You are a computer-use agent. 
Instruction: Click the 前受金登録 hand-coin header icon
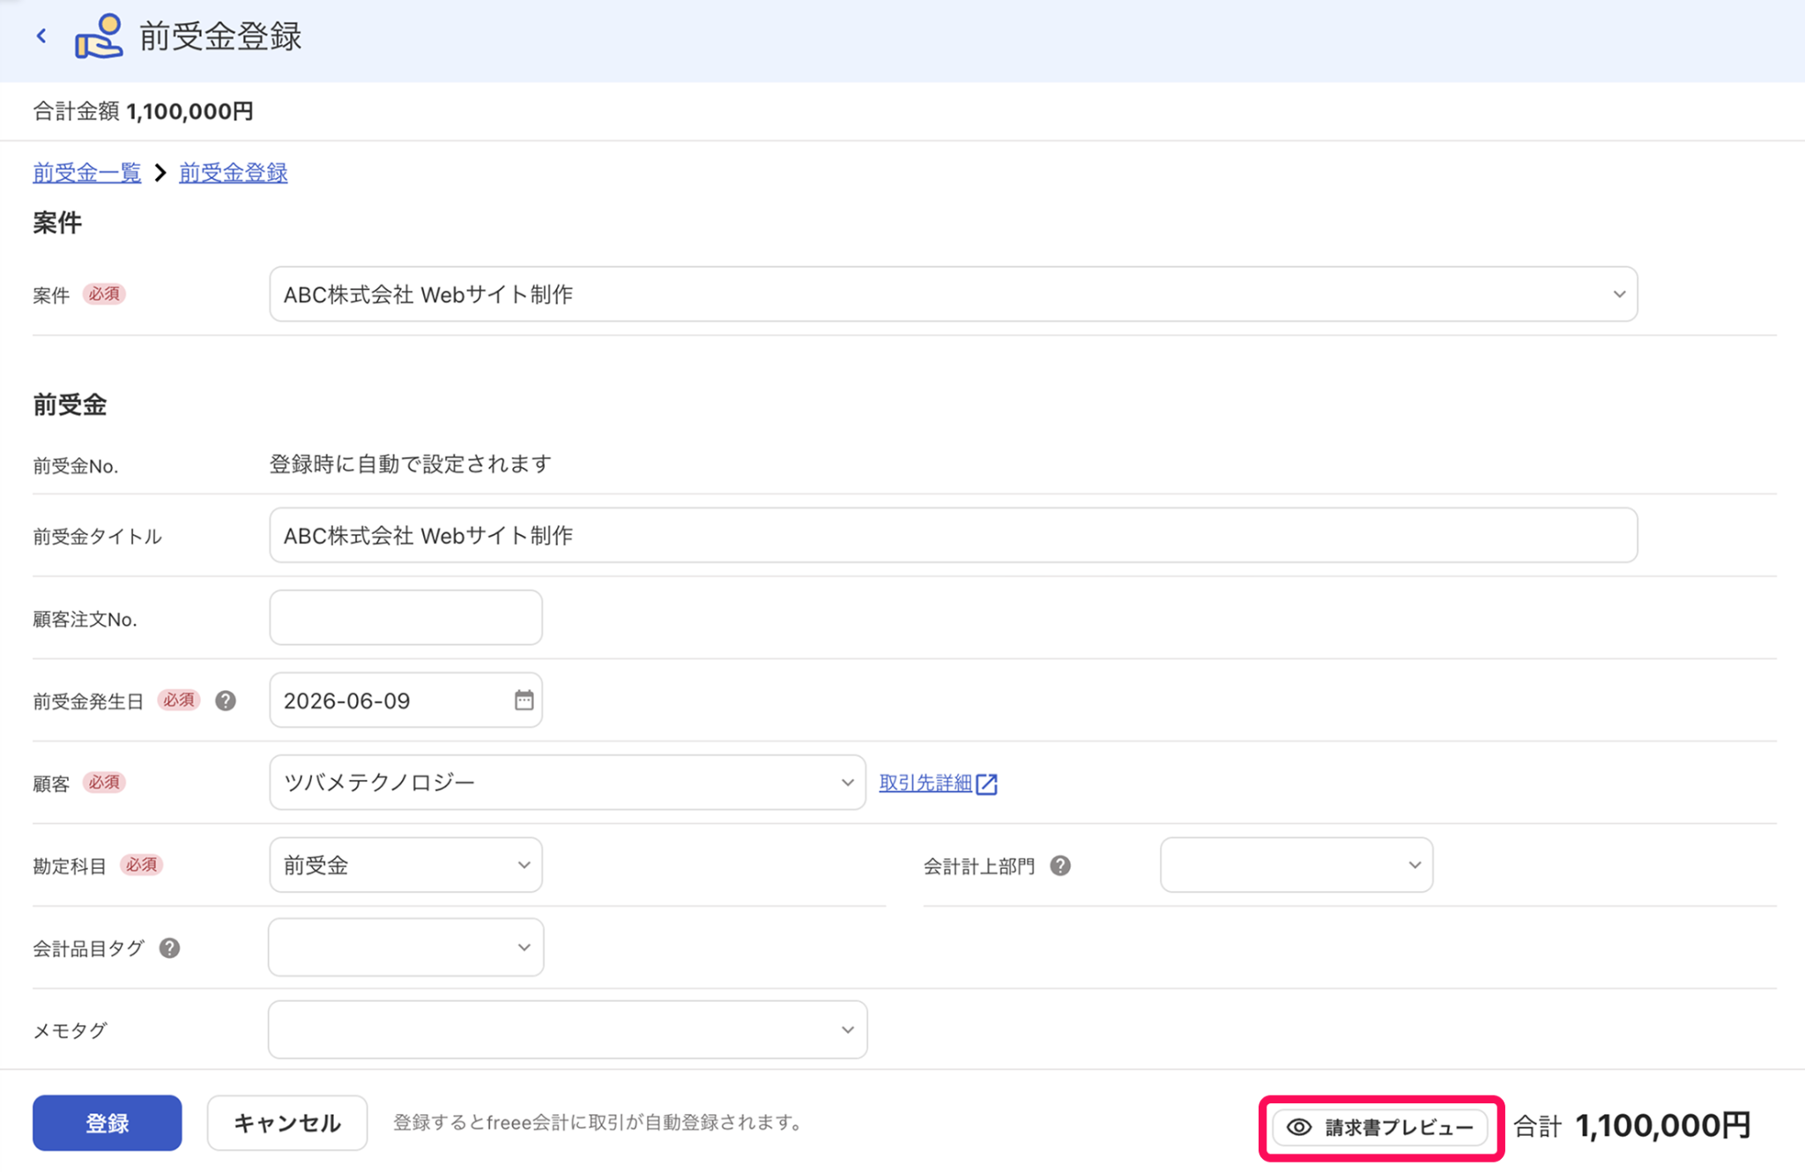click(99, 36)
